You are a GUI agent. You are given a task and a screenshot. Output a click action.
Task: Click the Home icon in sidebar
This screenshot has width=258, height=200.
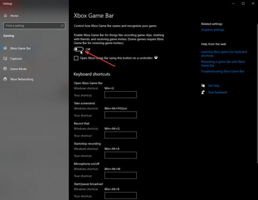coord(6,16)
